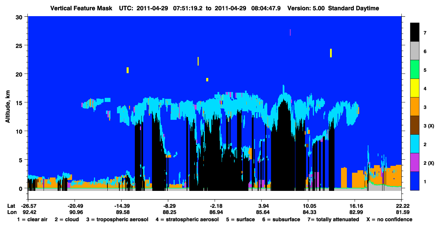Click the 0 altitude tick label

[21, 188]
